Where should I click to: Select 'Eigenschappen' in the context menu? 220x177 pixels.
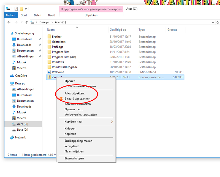[74, 159]
